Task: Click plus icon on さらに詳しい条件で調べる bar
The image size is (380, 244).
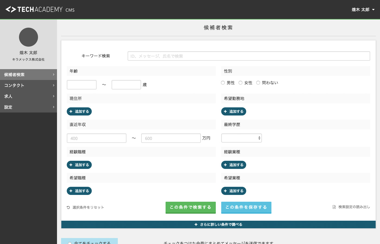Action: pyautogui.click(x=196, y=224)
